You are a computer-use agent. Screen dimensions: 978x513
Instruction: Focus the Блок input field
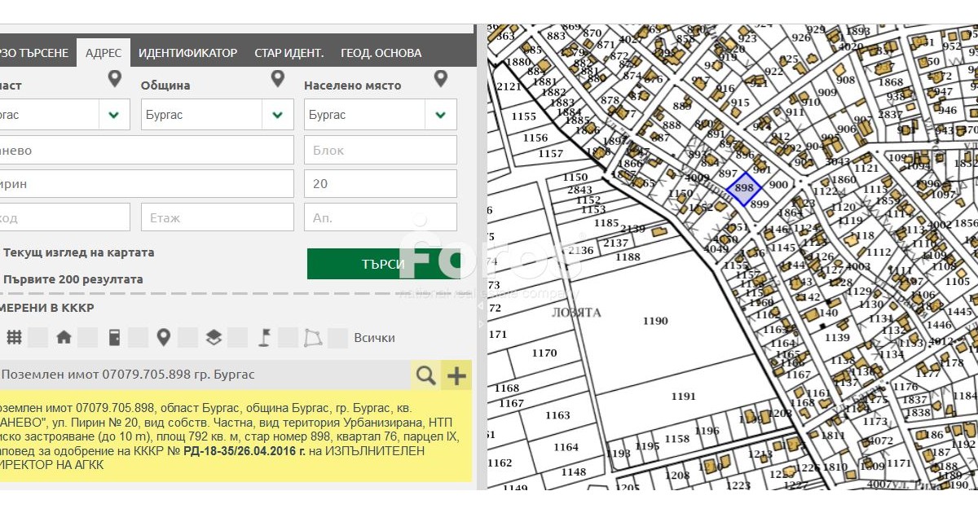coord(381,150)
